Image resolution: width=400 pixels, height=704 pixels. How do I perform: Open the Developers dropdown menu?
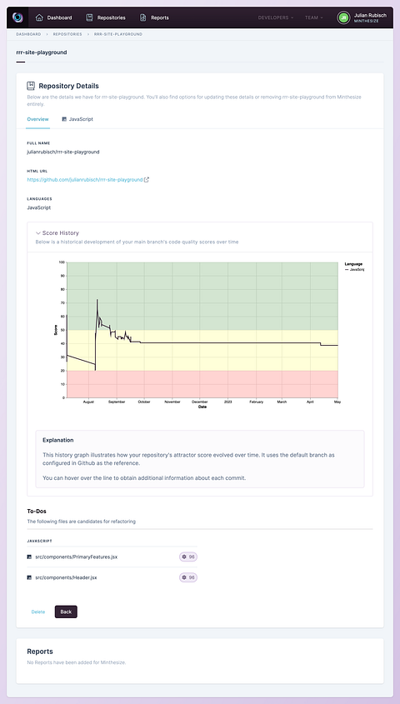pyautogui.click(x=276, y=17)
